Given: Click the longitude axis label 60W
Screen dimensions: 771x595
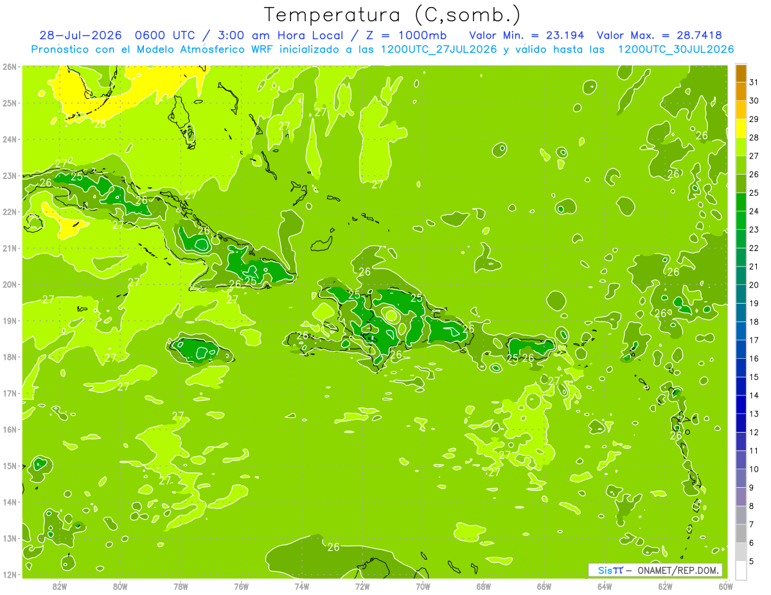Looking at the screenshot, I should point(725,586).
